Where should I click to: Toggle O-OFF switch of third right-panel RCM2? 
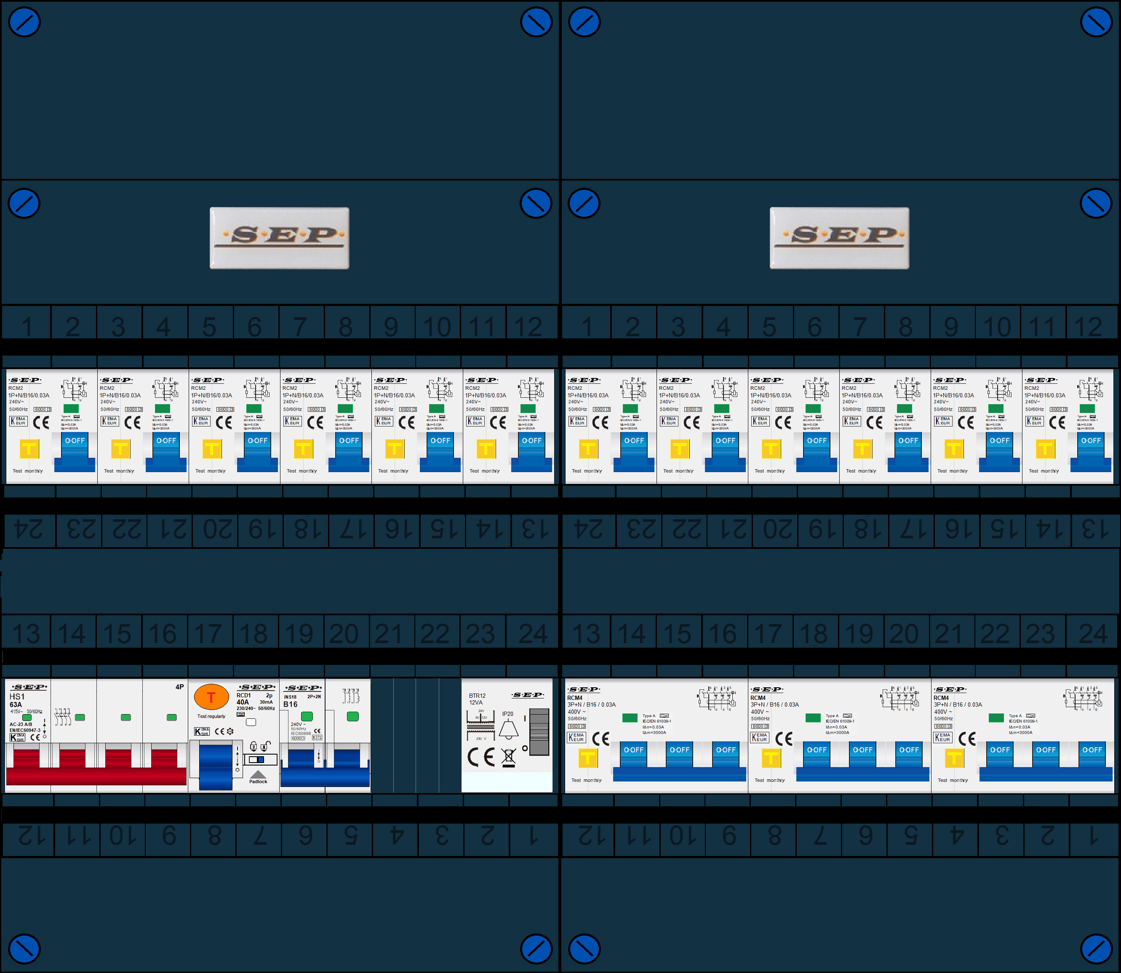coord(817,451)
